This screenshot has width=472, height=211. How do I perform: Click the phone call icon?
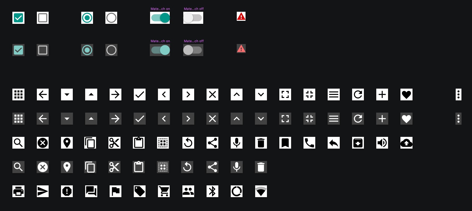(309, 143)
